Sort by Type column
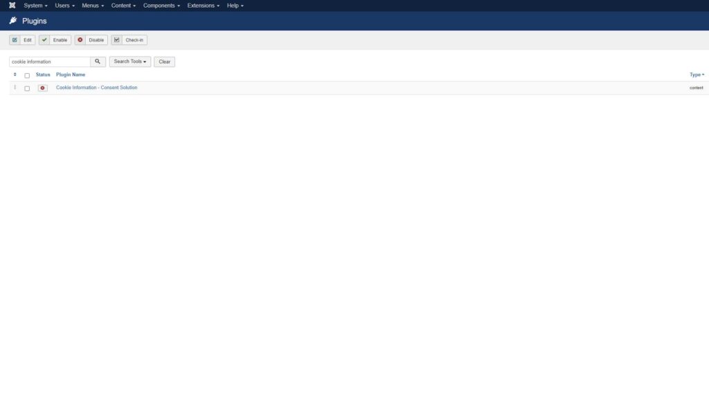The width and height of the screenshot is (709, 398). 697,75
